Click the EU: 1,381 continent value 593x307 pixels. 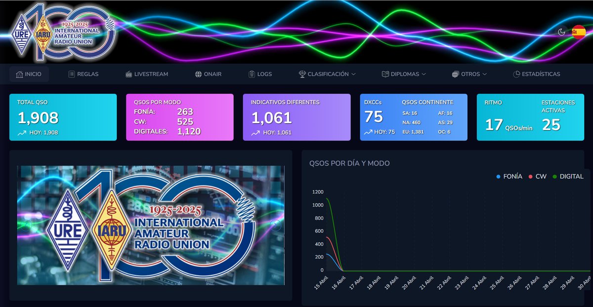tap(413, 132)
